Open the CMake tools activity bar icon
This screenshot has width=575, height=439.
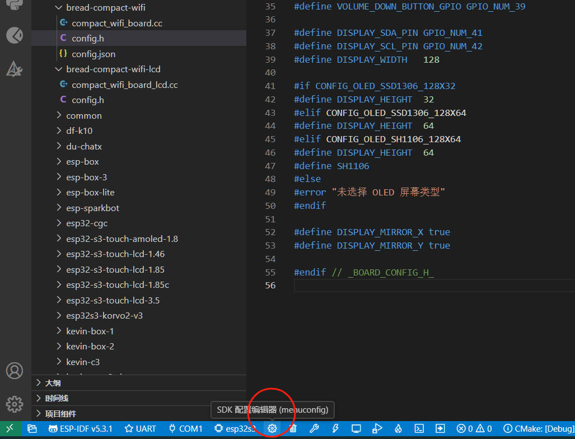pyautogui.click(x=15, y=69)
